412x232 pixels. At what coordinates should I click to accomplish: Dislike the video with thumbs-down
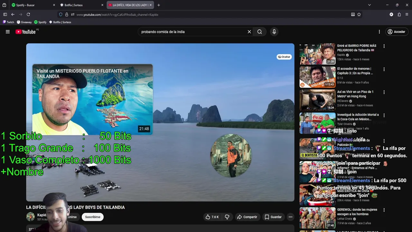(227, 217)
